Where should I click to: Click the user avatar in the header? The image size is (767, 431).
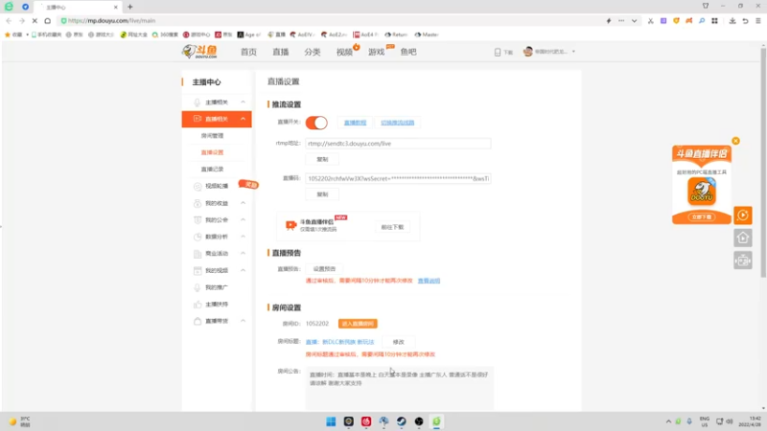point(528,52)
